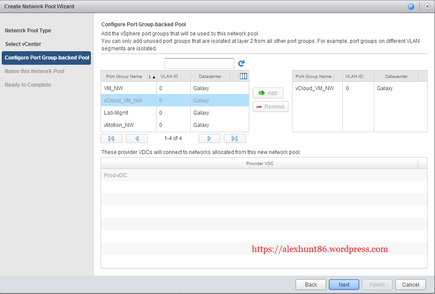Select vCloud_VM_NW in the added list
435x294 pixels.
[315, 88]
